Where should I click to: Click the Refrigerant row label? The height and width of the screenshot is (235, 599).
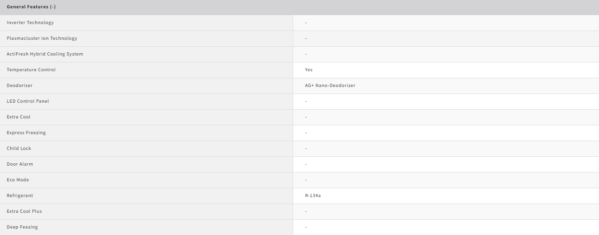click(20, 196)
